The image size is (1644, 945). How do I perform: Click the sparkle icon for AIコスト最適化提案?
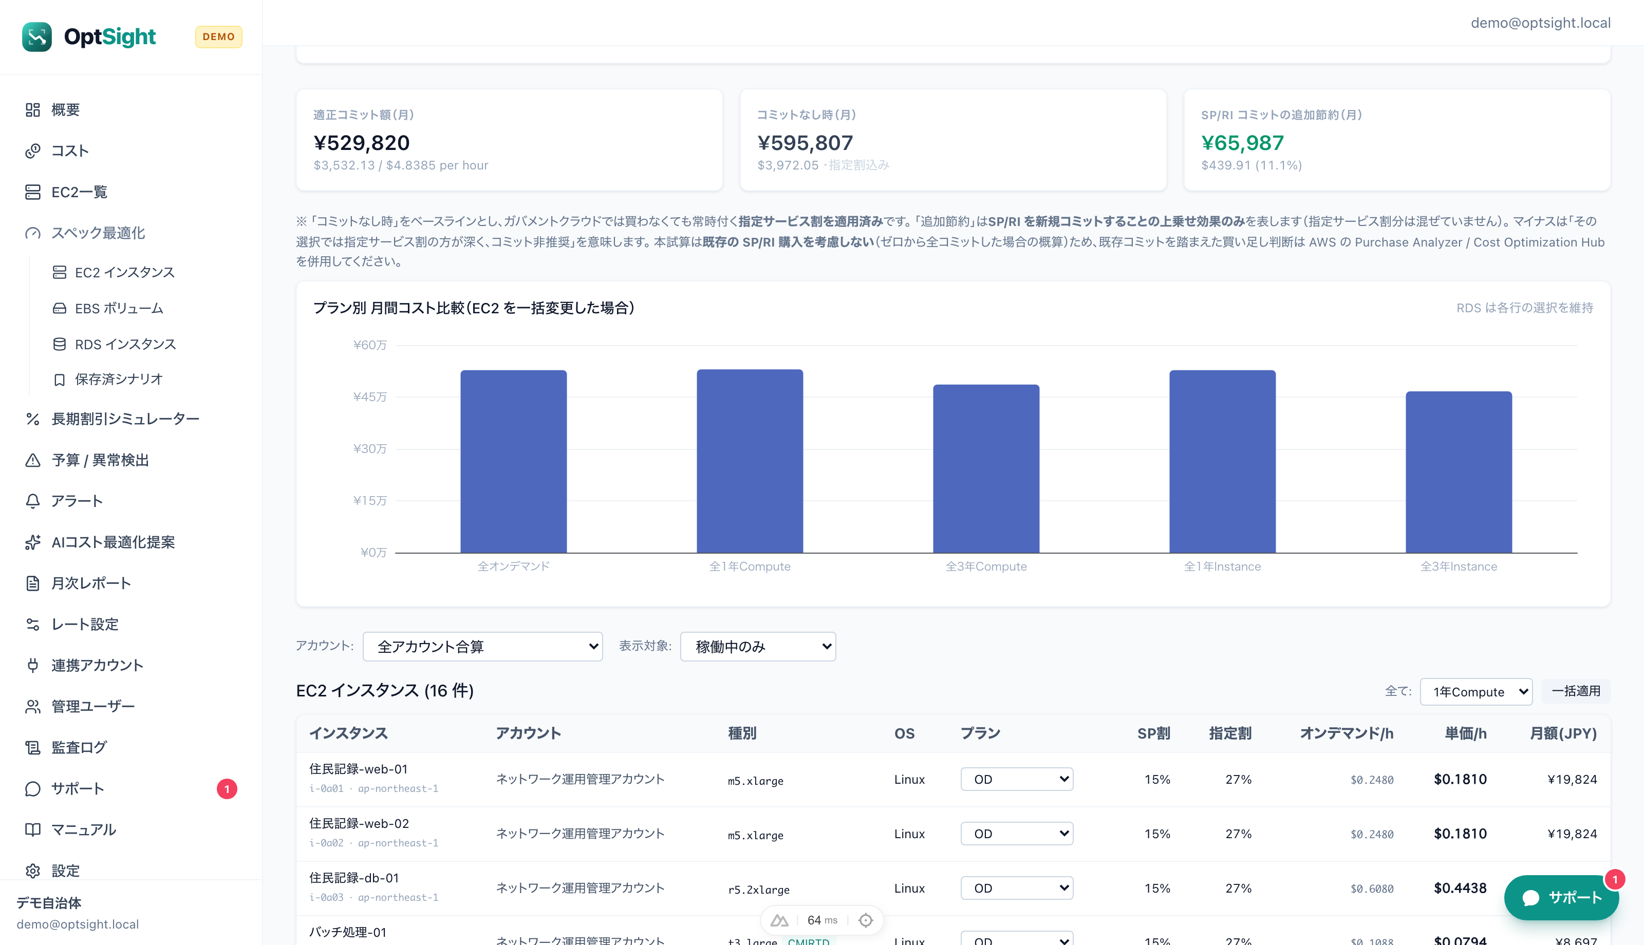tap(33, 542)
